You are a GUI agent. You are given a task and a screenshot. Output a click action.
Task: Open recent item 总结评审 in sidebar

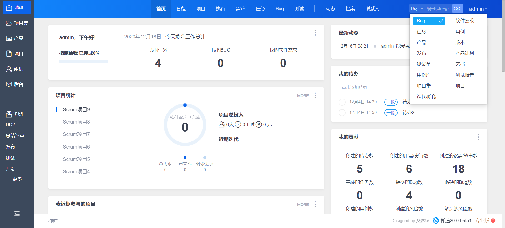15,136
